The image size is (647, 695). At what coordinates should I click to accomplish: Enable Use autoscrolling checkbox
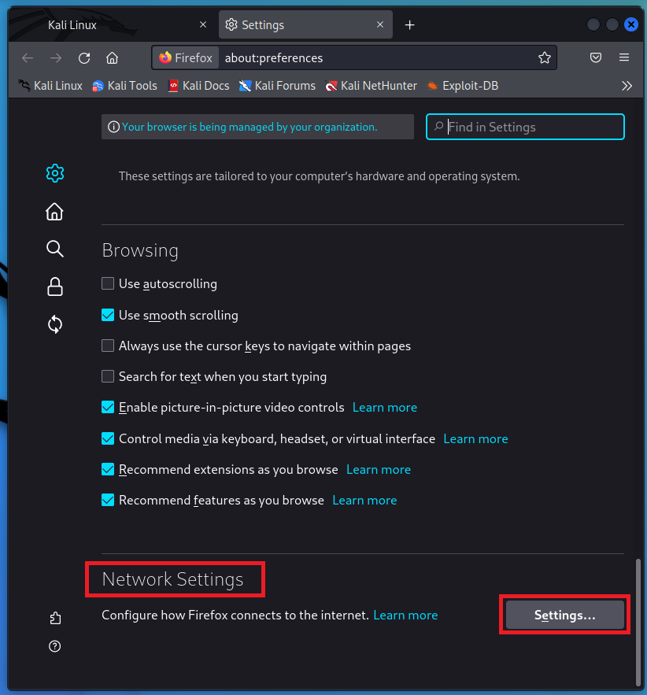(x=108, y=283)
